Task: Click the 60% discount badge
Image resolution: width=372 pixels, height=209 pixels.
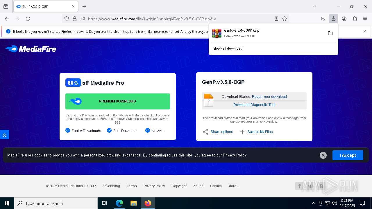Action: tap(73, 83)
